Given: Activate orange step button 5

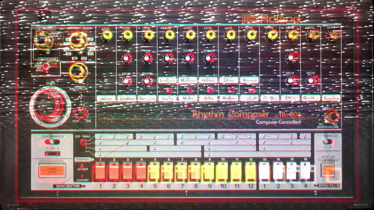Looking at the screenshot, I should pos(155,171).
